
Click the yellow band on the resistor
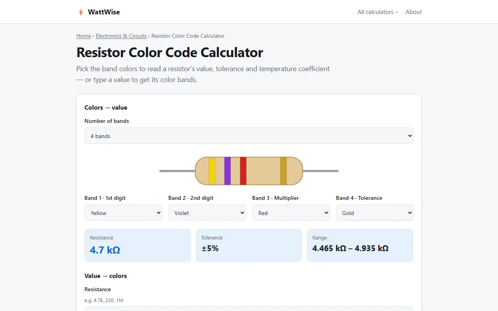click(212, 171)
